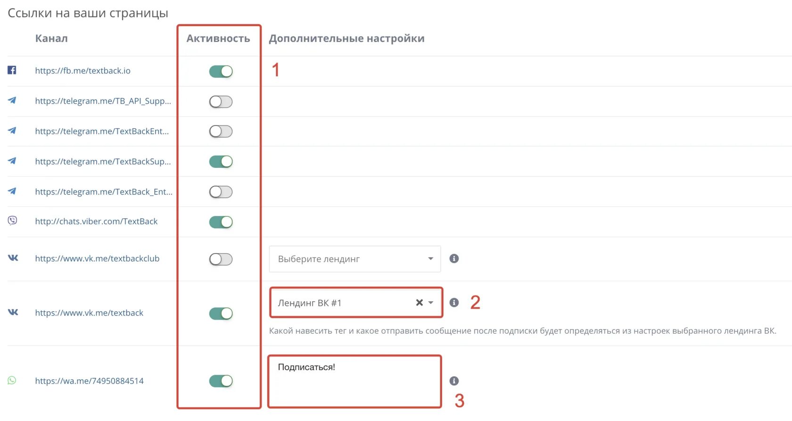Click info icon beside Подписаться! text field
The height and width of the screenshot is (421, 792).
point(454,381)
